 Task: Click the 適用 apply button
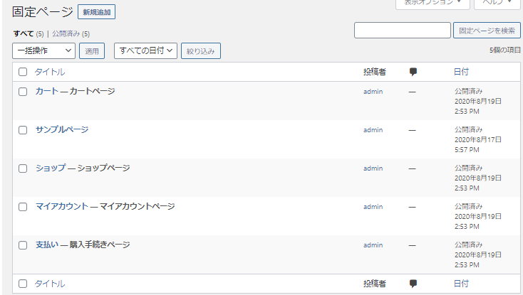click(x=92, y=51)
